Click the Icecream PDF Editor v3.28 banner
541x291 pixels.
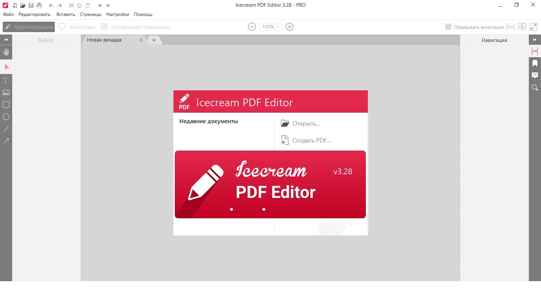pos(270,184)
